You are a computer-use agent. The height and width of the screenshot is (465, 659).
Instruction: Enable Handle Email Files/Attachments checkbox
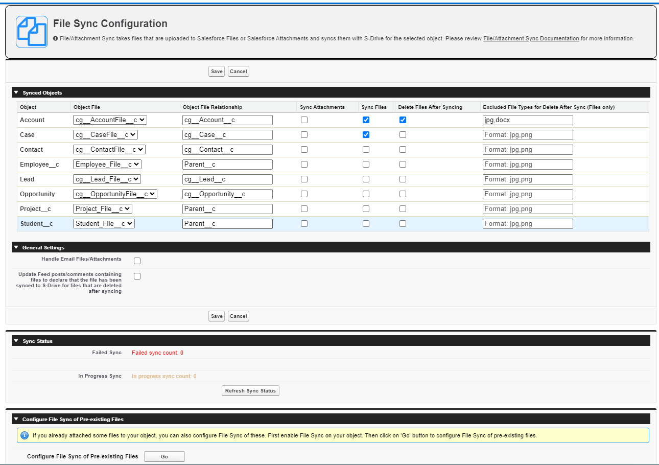(x=137, y=261)
